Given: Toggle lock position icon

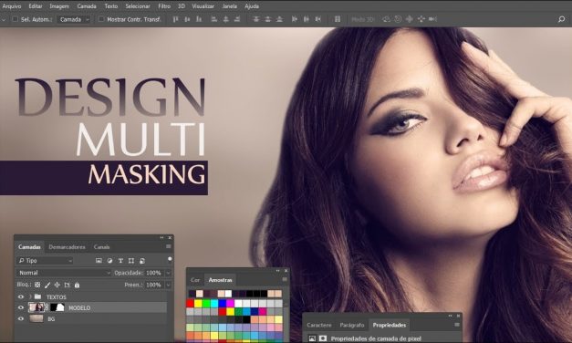Looking at the screenshot, I should pos(57,285).
